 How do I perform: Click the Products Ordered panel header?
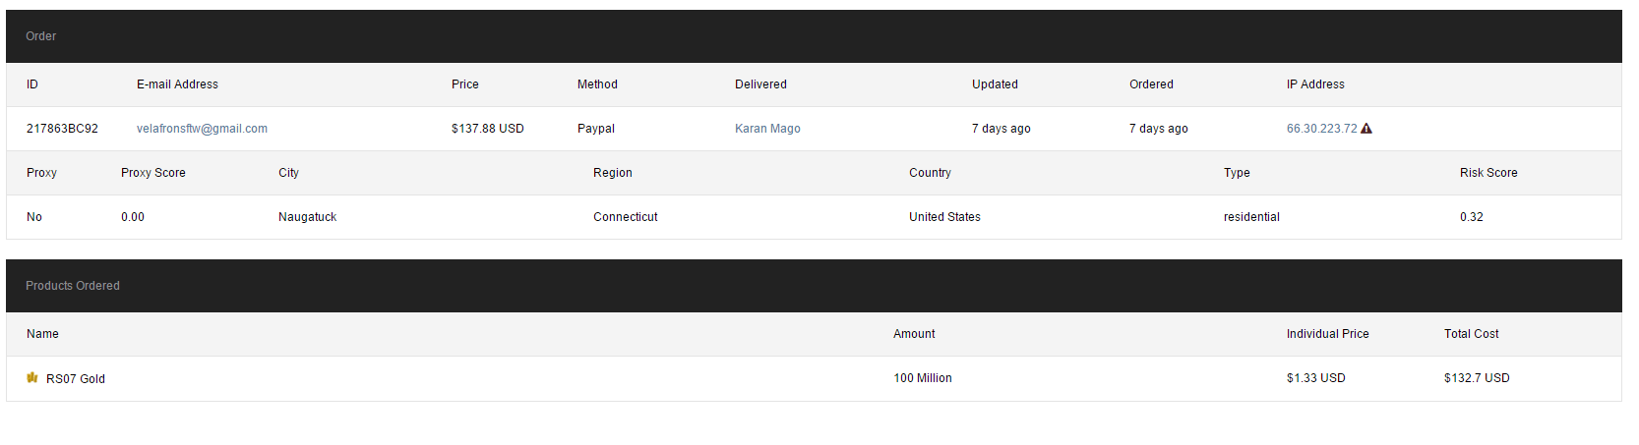[x=73, y=286]
